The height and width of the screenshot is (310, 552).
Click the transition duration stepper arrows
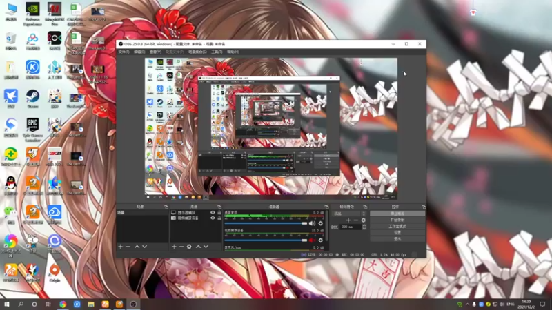pos(364,227)
